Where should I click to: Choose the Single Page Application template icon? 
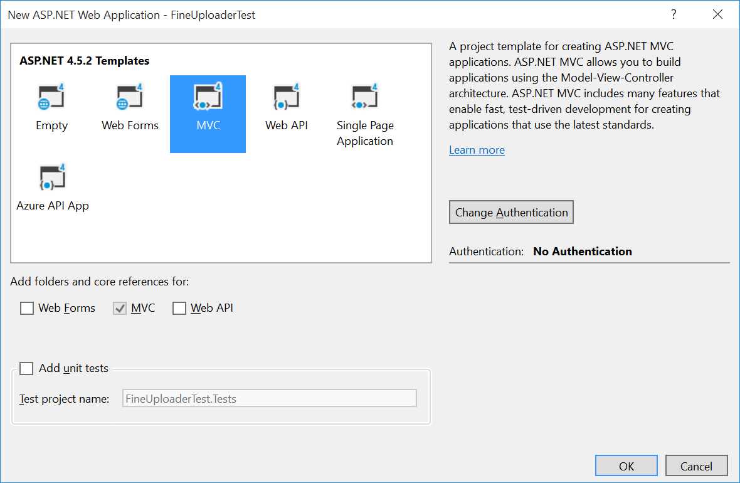tap(364, 97)
